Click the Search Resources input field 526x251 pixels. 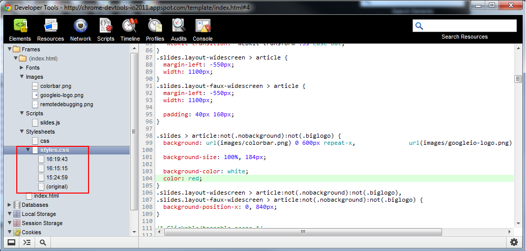[x=464, y=26]
